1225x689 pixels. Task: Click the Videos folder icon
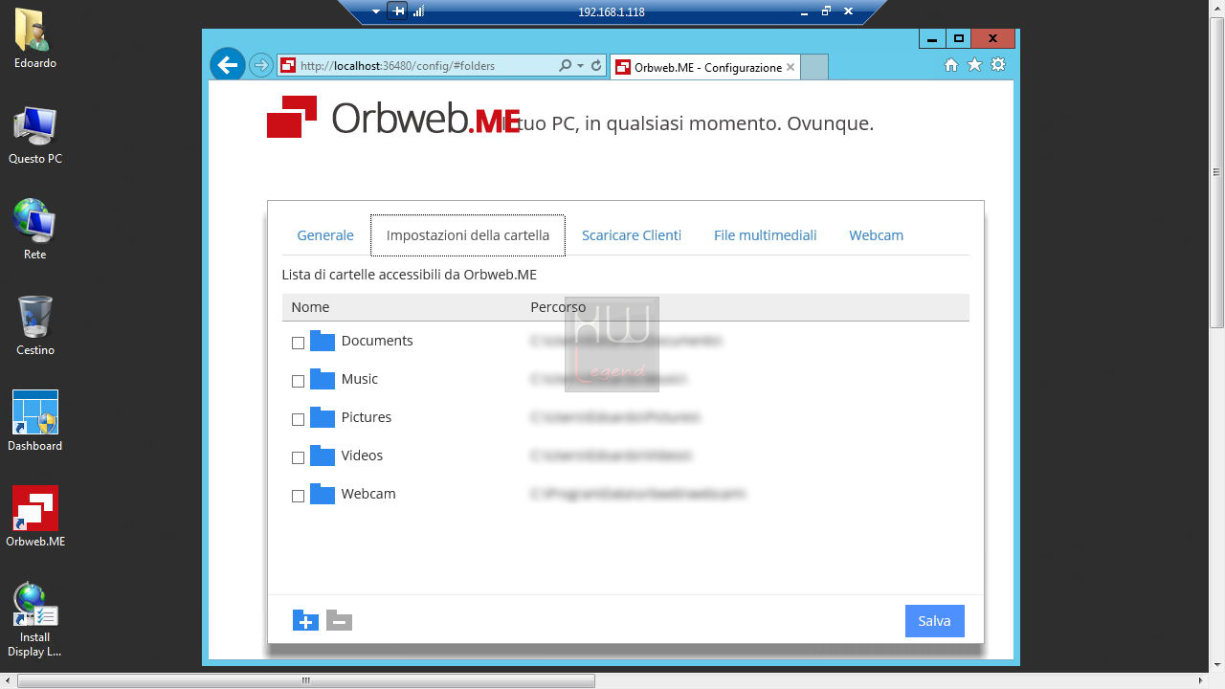(323, 456)
